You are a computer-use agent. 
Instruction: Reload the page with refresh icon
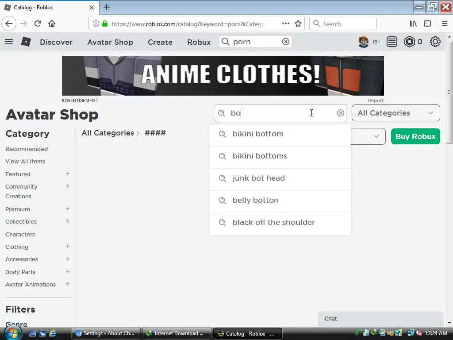38,24
